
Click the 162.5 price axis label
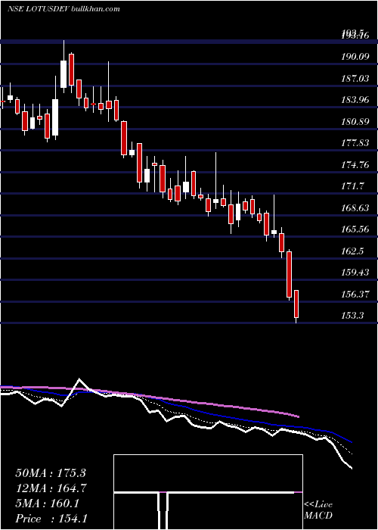pos(352,251)
